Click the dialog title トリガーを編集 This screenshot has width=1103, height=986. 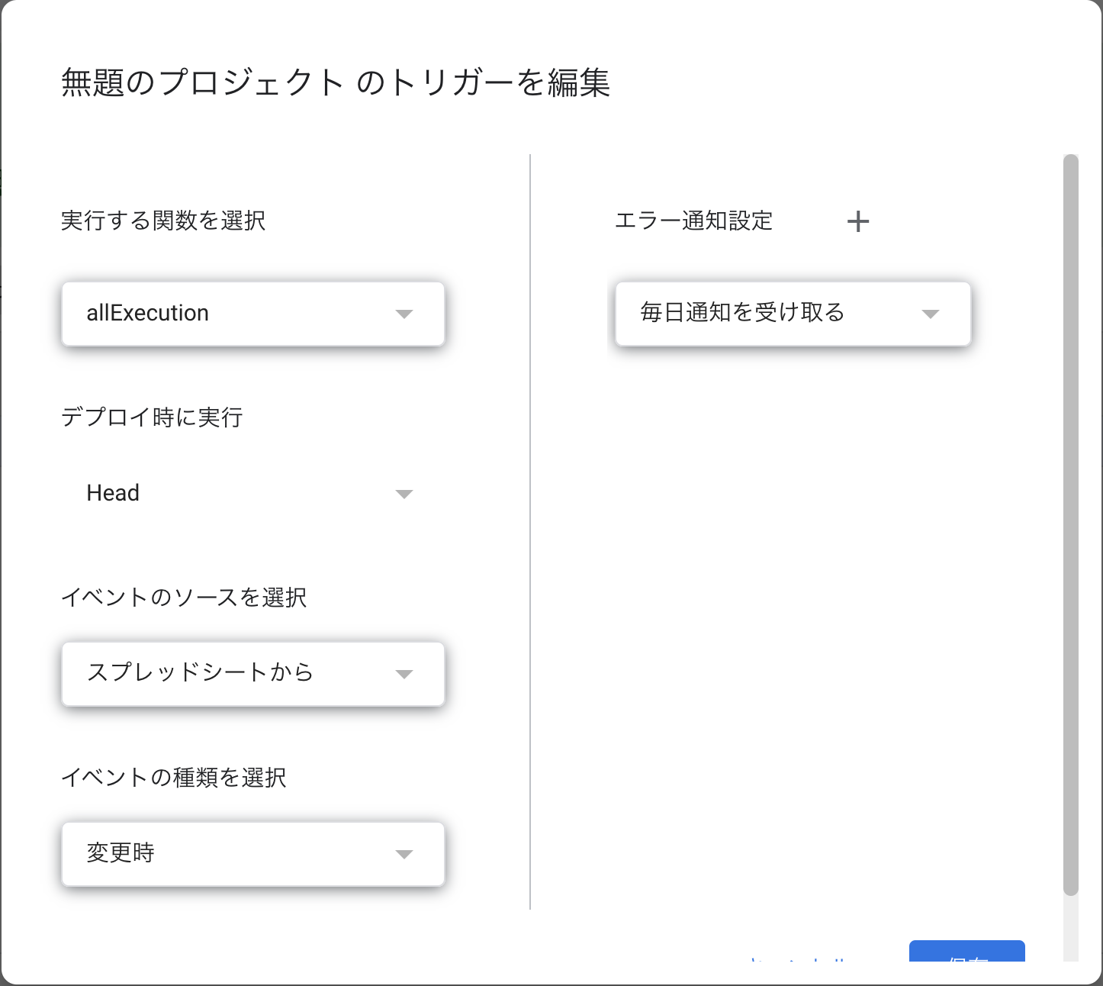(336, 82)
